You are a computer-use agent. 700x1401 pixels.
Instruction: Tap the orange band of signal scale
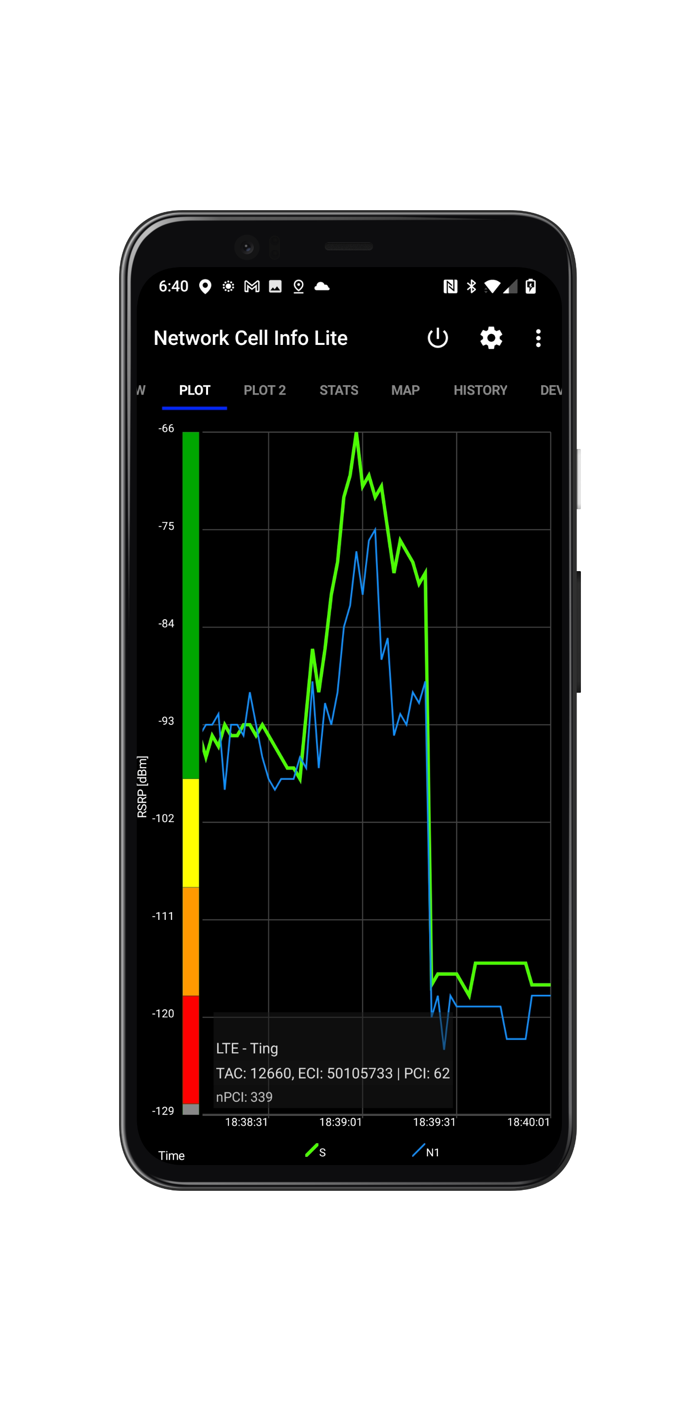click(x=191, y=941)
